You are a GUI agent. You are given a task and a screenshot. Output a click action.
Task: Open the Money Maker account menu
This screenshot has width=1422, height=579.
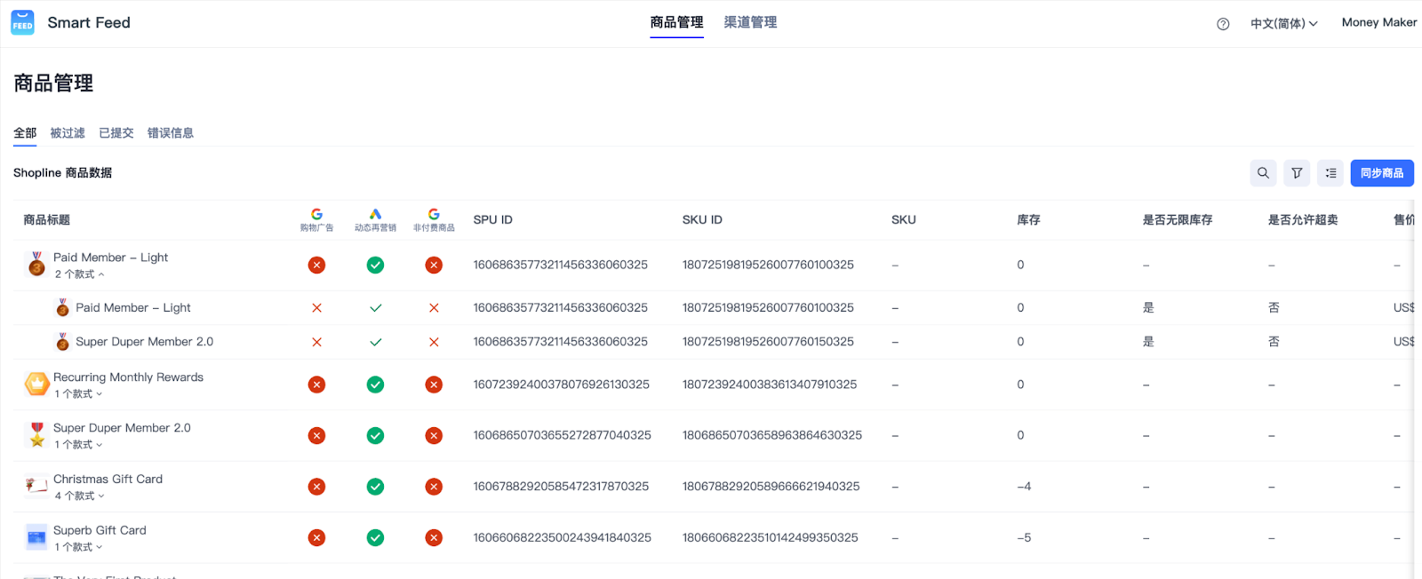point(1378,23)
